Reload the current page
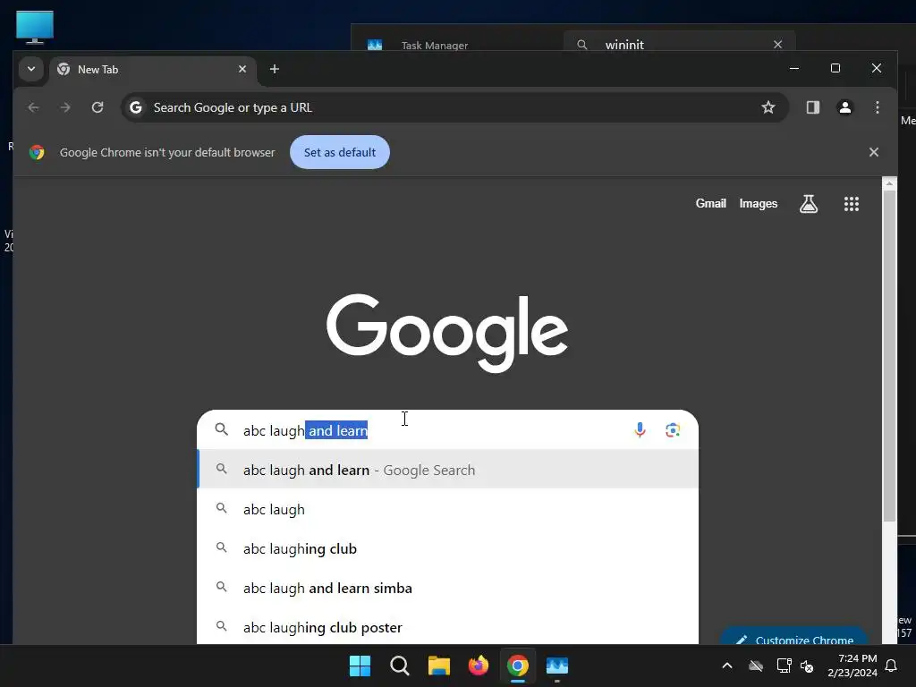This screenshot has height=687, width=916. [98, 107]
